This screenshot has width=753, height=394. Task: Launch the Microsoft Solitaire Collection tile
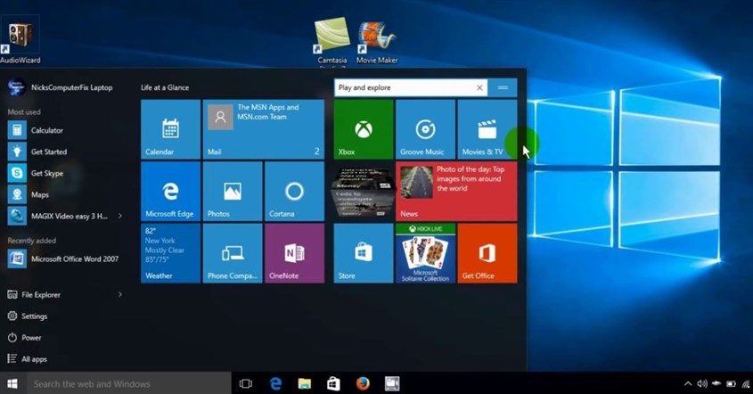(425, 253)
